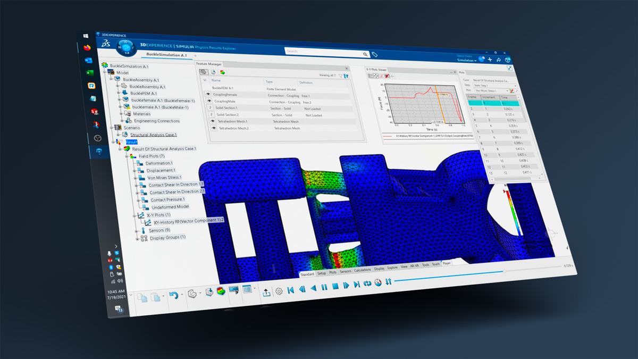Screen dimensions: 638x359
Task: Select Contact Pressure.1 in tree
Action: click(x=167, y=199)
